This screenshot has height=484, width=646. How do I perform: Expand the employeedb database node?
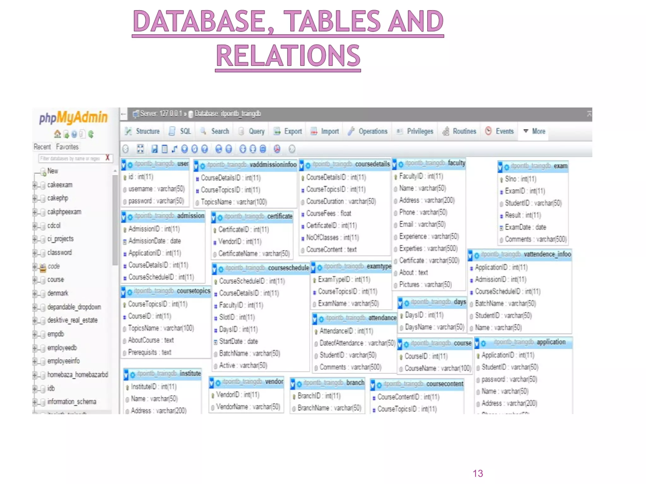(x=35, y=348)
